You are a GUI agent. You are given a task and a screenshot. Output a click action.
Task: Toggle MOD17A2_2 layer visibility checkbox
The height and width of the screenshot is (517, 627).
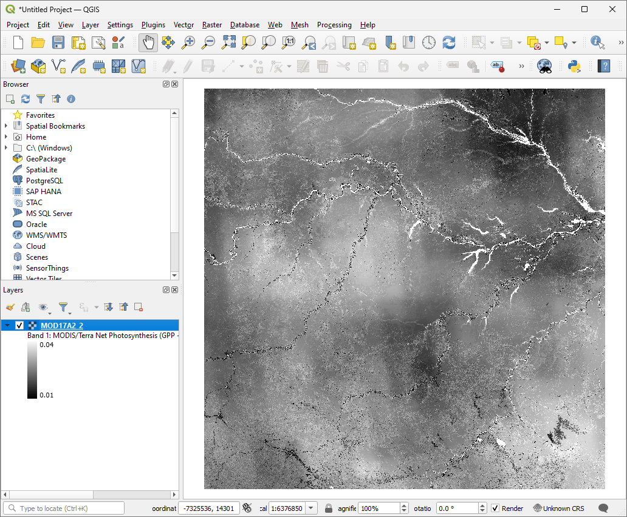coord(19,325)
